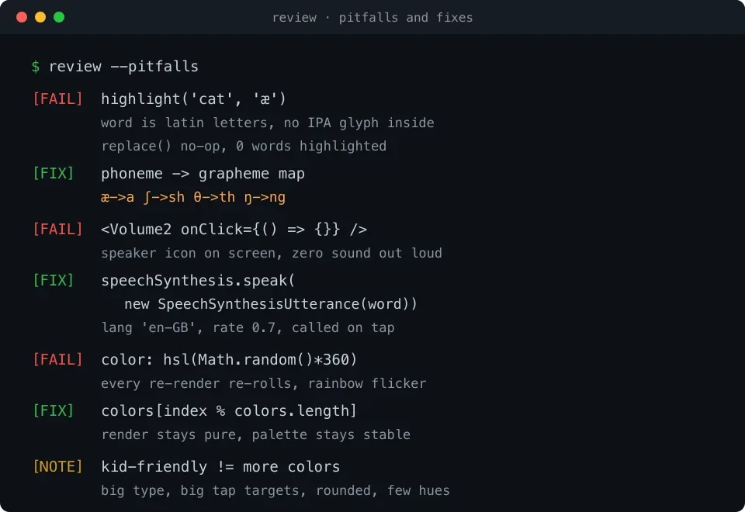Click the green maximize window button
Image resolution: width=745 pixels, height=512 pixels.
[59, 17]
